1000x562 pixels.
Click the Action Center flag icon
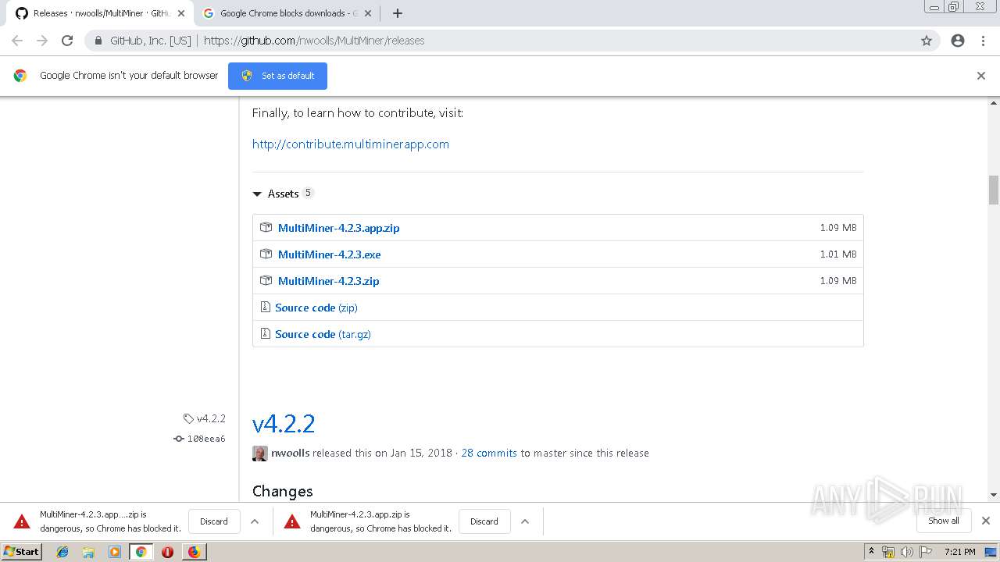[x=926, y=552]
